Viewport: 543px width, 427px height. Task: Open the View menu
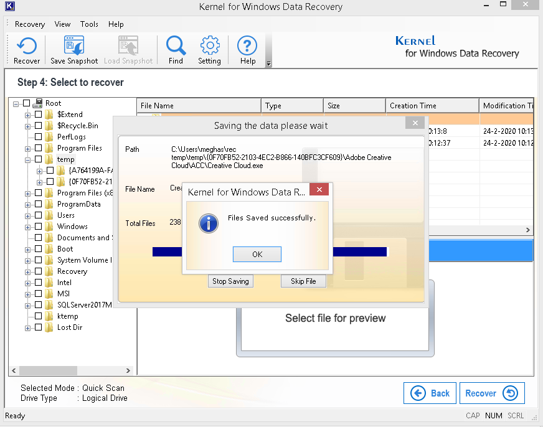coord(62,24)
